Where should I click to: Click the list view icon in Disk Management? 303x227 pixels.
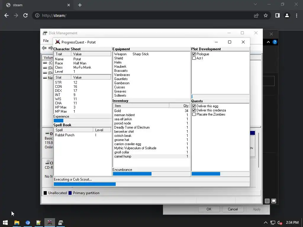(267, 201)
